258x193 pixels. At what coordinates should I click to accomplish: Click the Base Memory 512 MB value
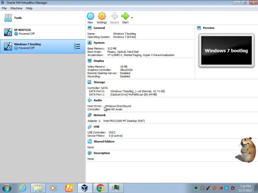pyautogui.click(x=112, y=49)
